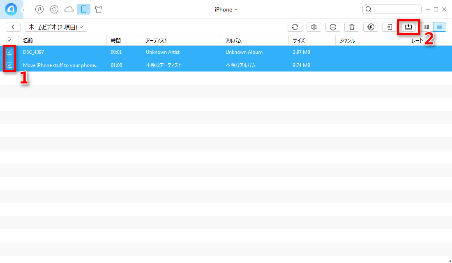Click the Unknown Artist cell

tap(163, 52)
